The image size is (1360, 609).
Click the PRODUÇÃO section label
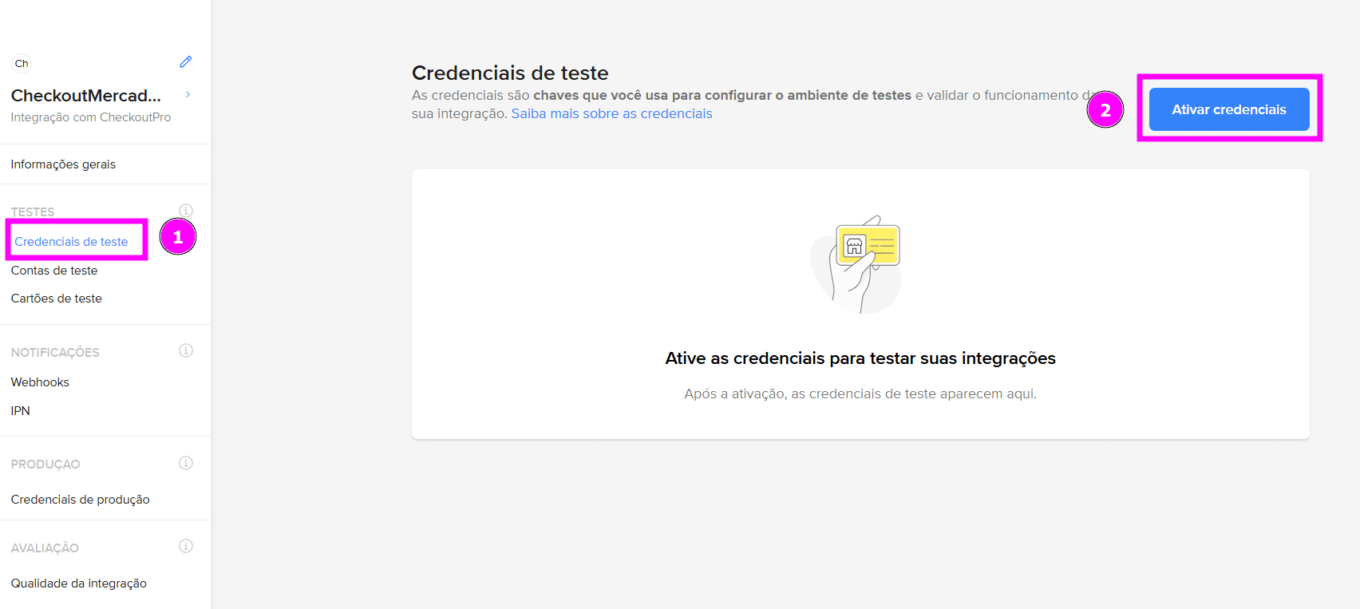pyautogui.click(x=45, y=464)
